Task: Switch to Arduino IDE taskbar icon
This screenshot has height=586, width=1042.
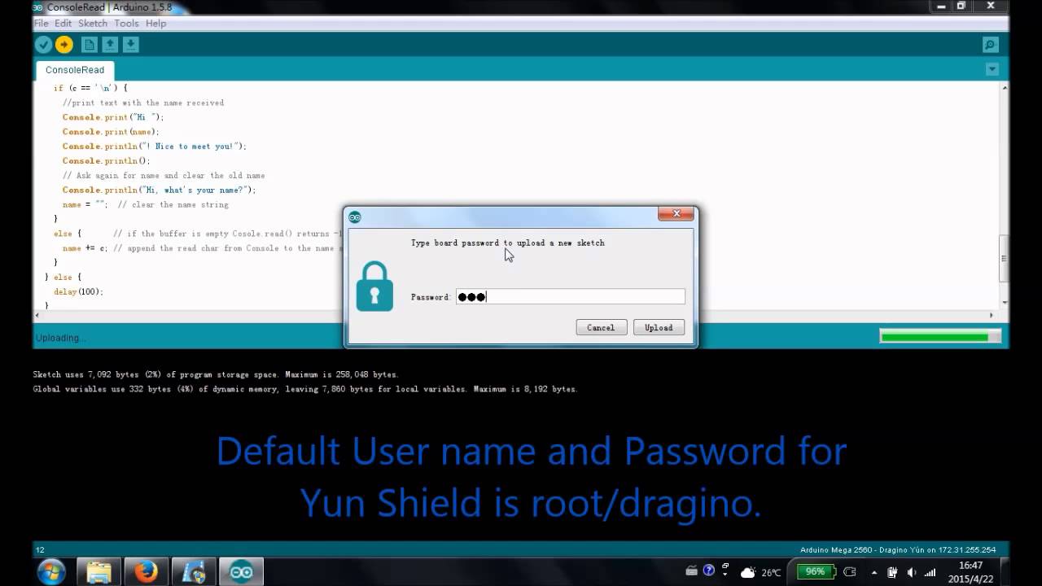Action: (241, 571)
